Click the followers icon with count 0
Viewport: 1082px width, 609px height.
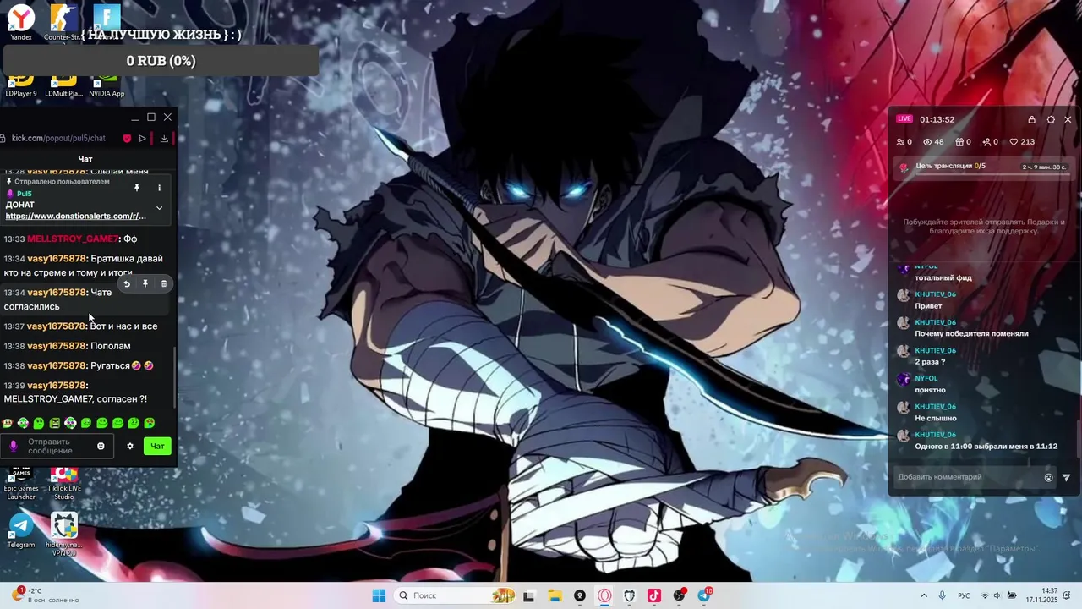[904, 142]
